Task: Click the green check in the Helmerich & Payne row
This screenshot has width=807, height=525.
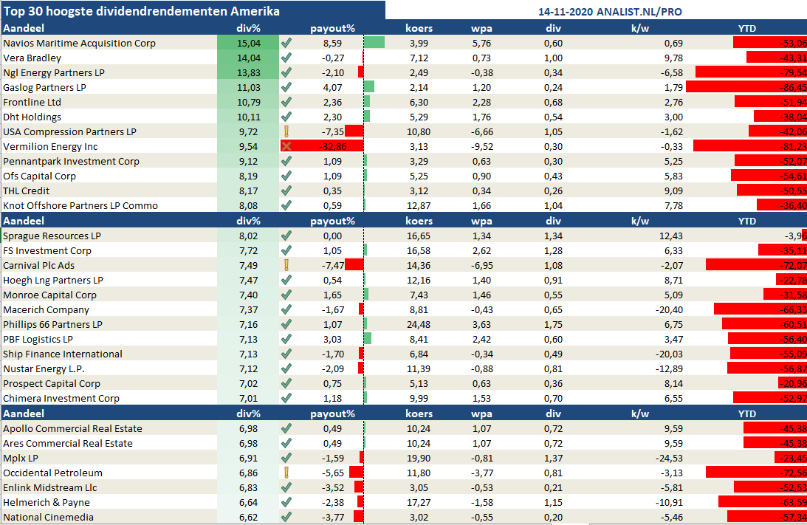Action: pyautogui.click(x=286, y=502)
